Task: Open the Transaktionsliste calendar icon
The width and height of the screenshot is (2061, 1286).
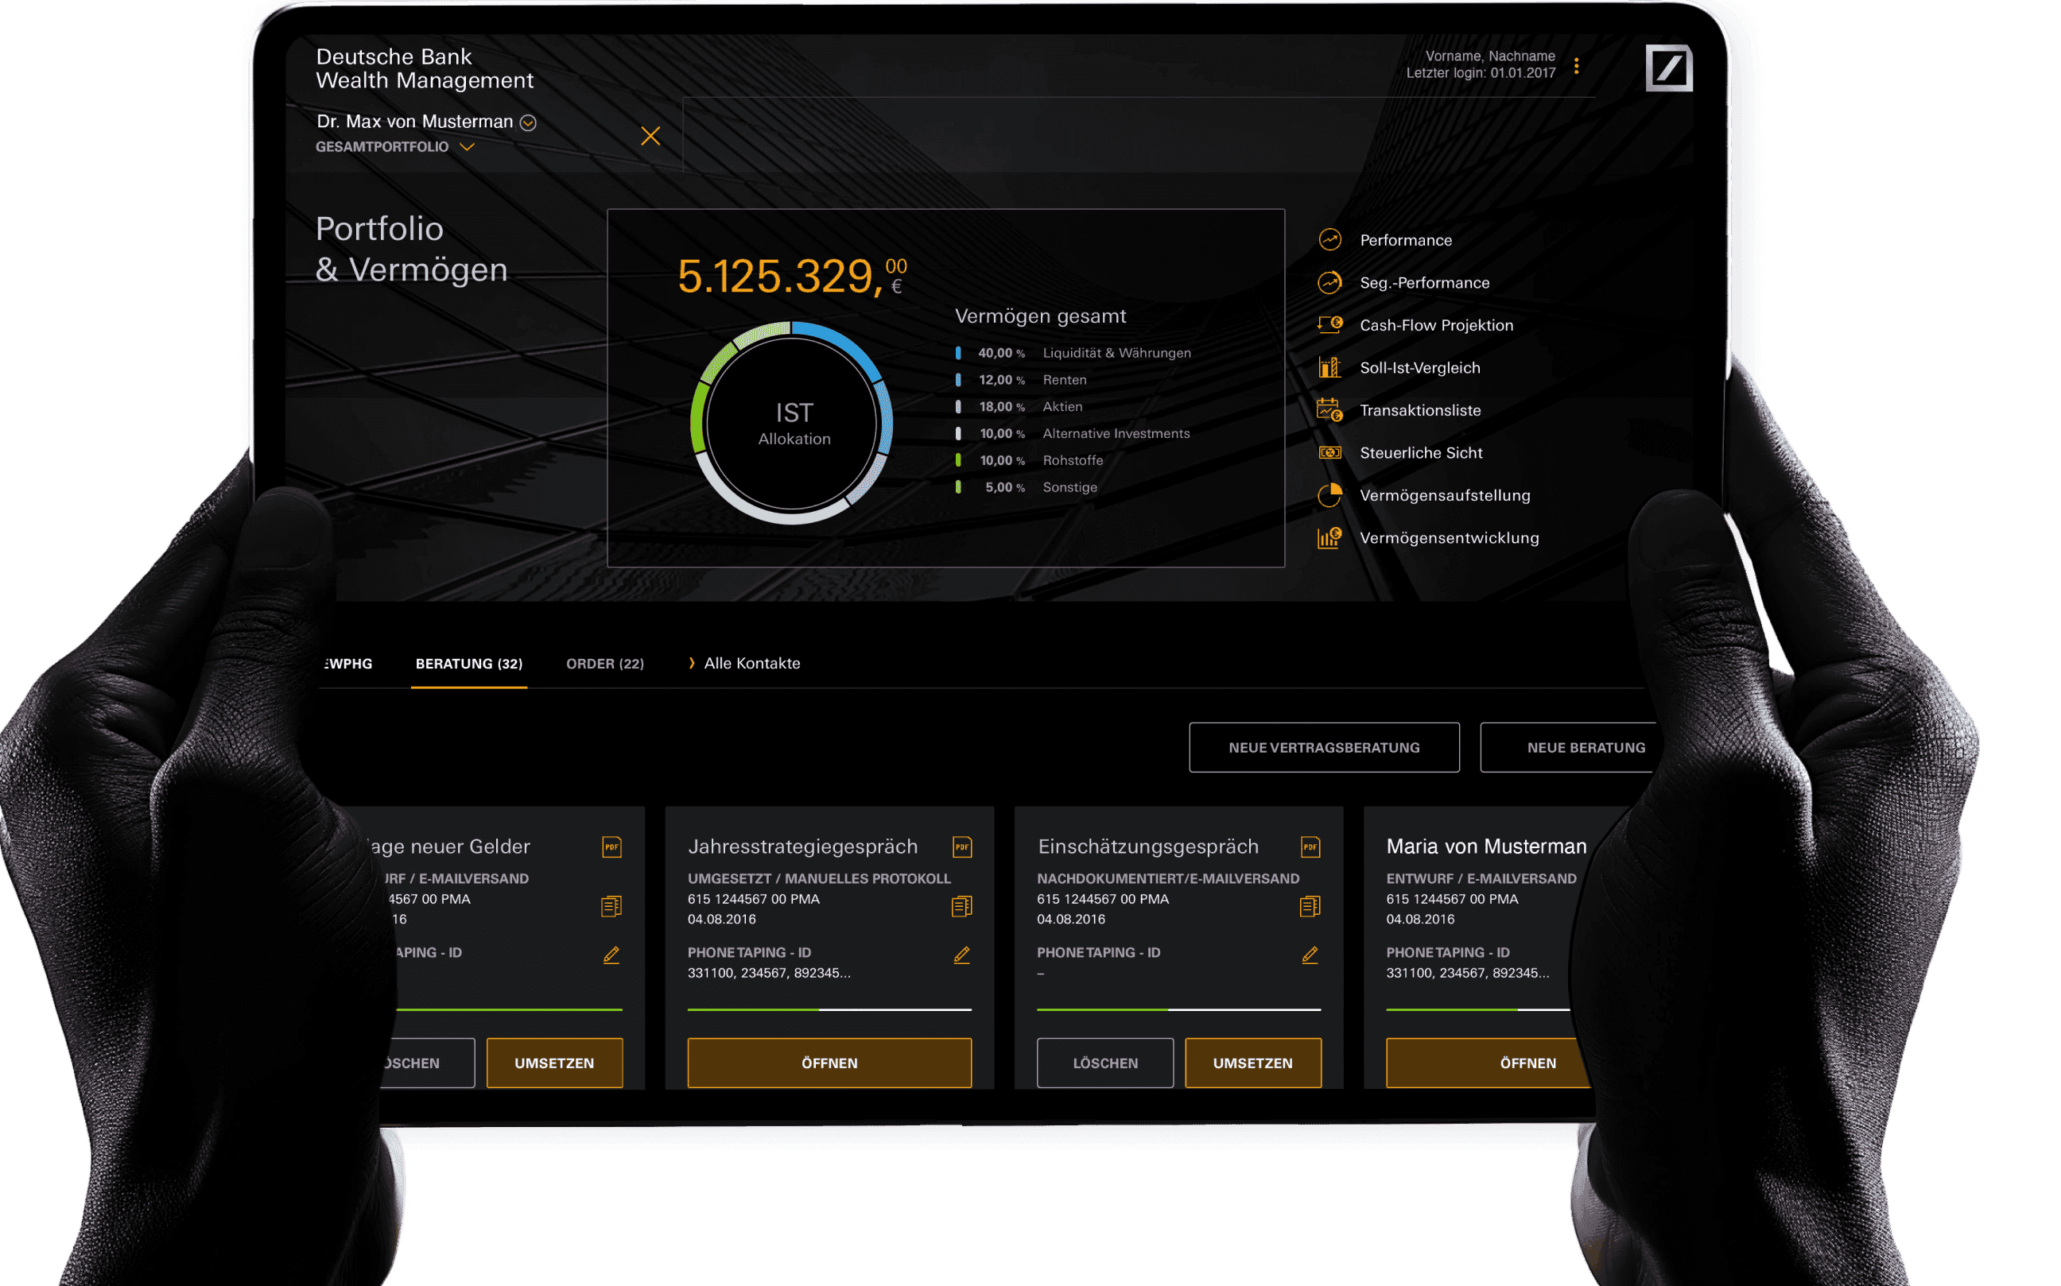Action: point(1329,410)
